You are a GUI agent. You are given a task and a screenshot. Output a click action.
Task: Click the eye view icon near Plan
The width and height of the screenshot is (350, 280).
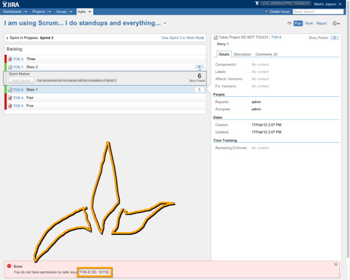pyautogui.click(x=290, y=23)
